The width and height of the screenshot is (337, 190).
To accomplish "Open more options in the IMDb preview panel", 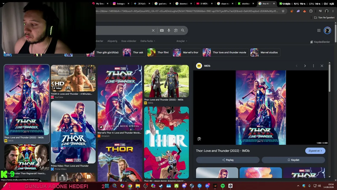I will (313, 66).
